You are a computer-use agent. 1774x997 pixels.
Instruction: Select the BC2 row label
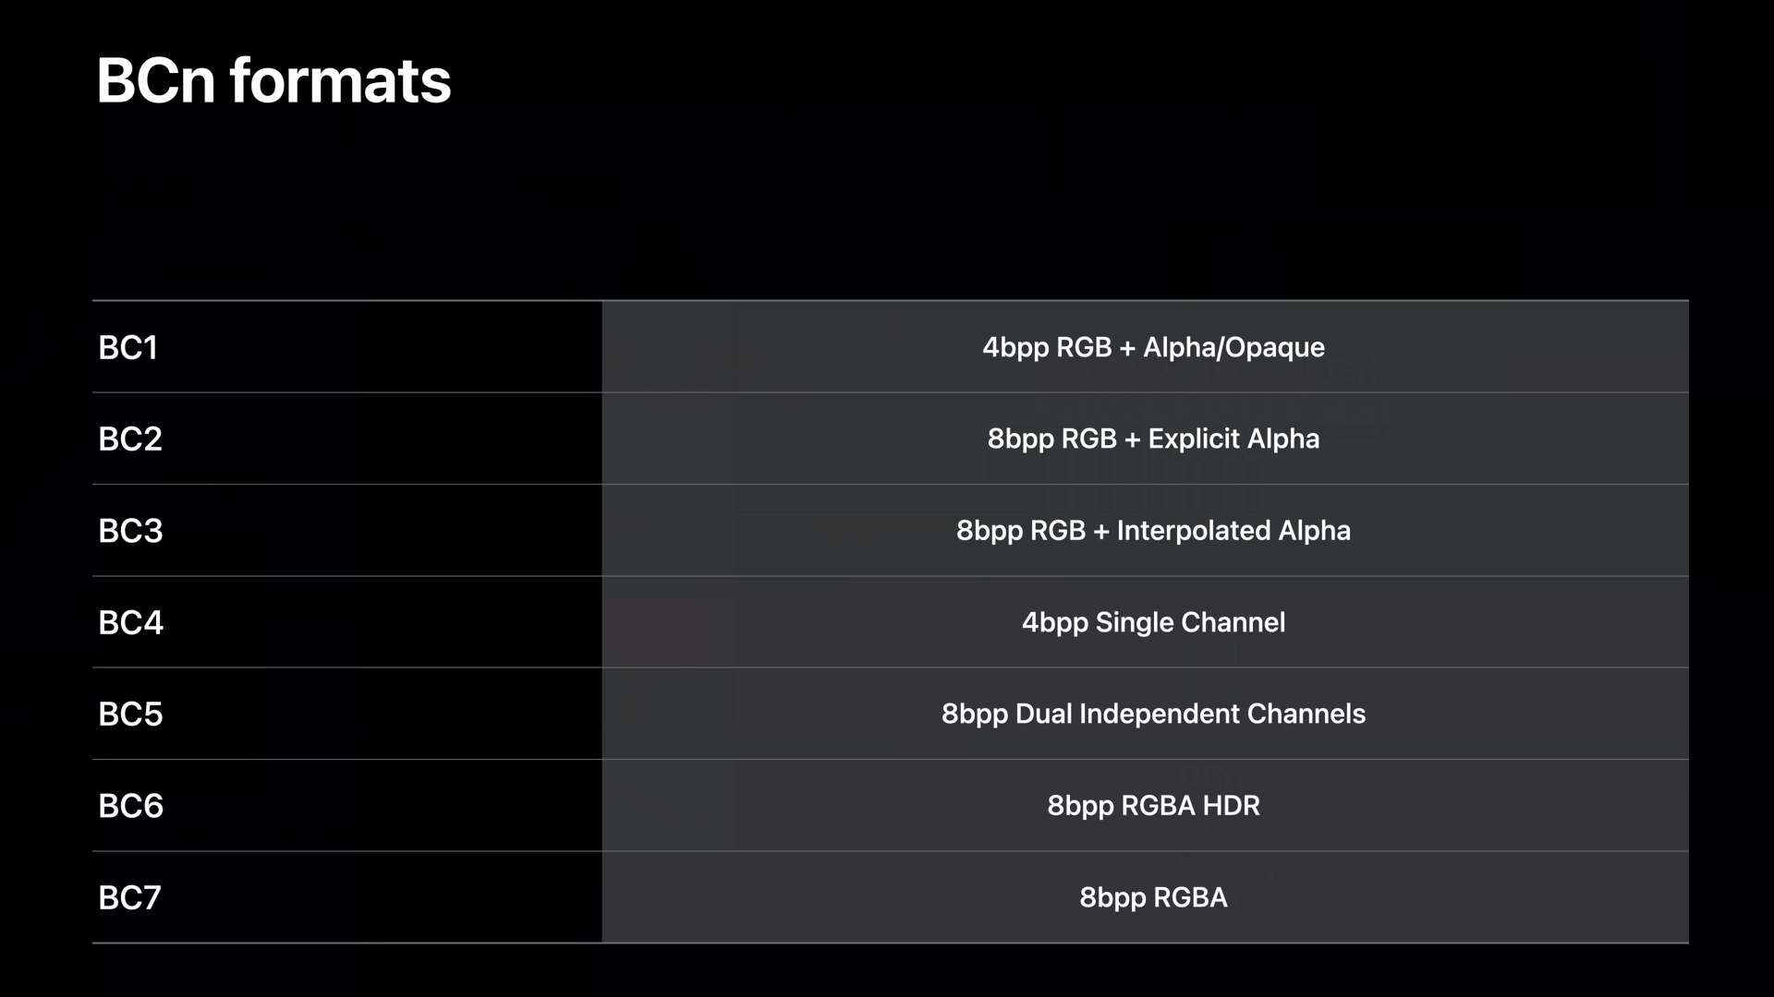130,439
